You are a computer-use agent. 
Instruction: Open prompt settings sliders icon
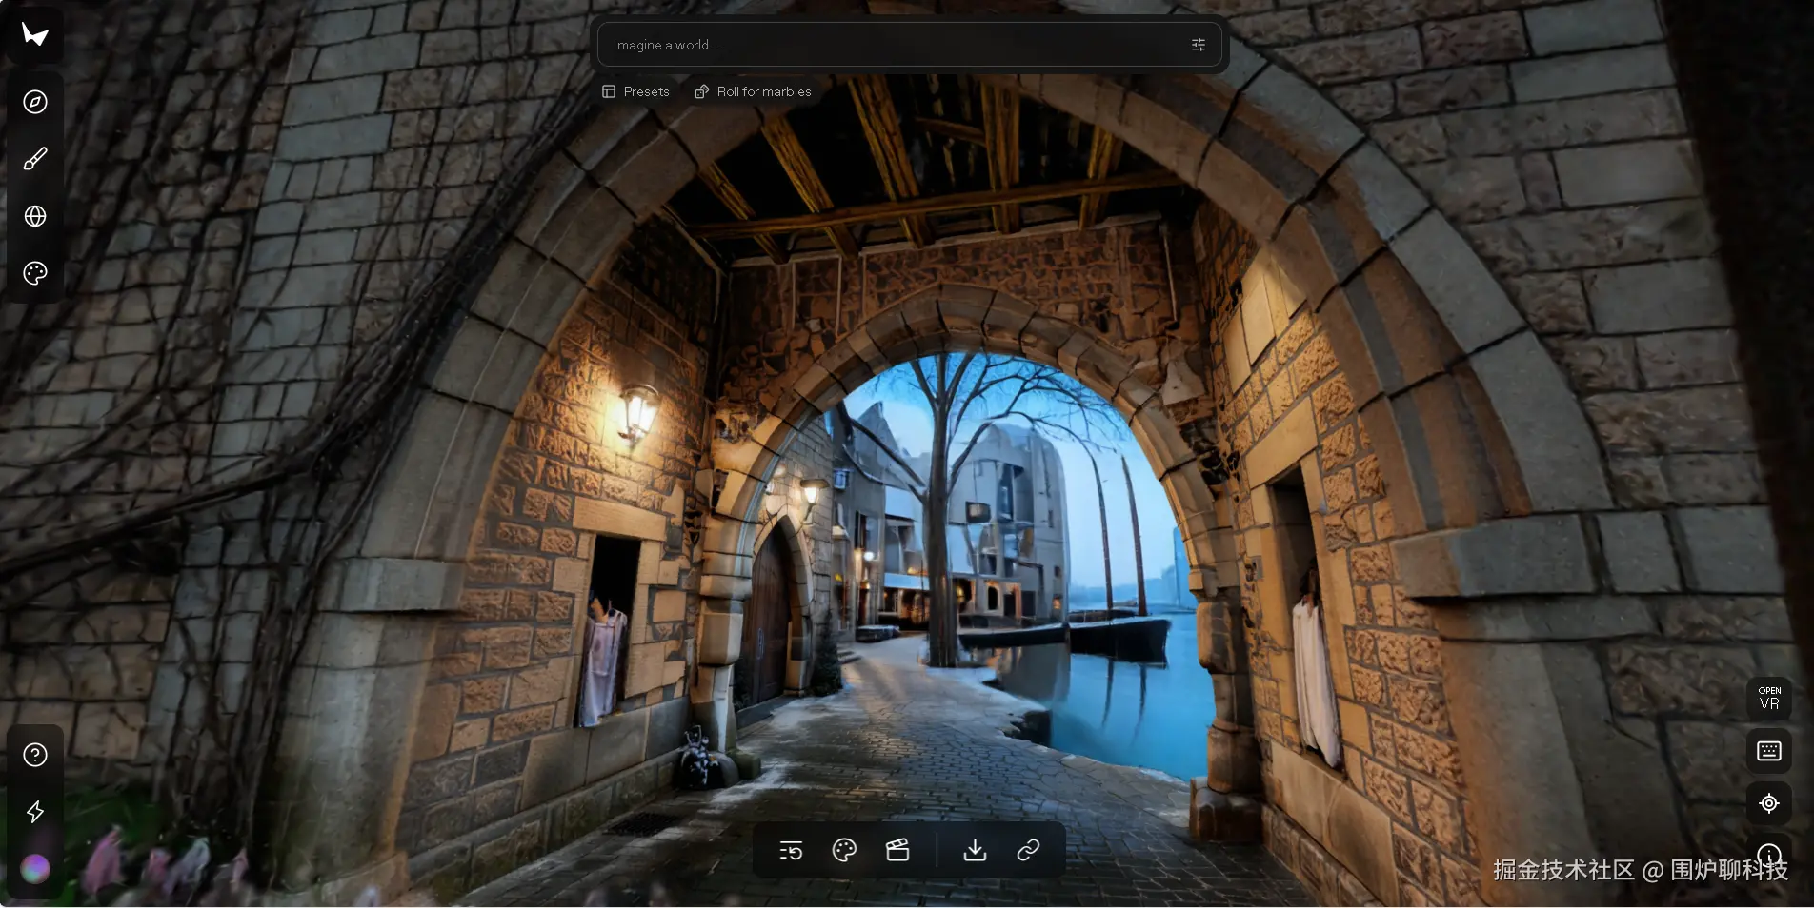[1199, 45]
